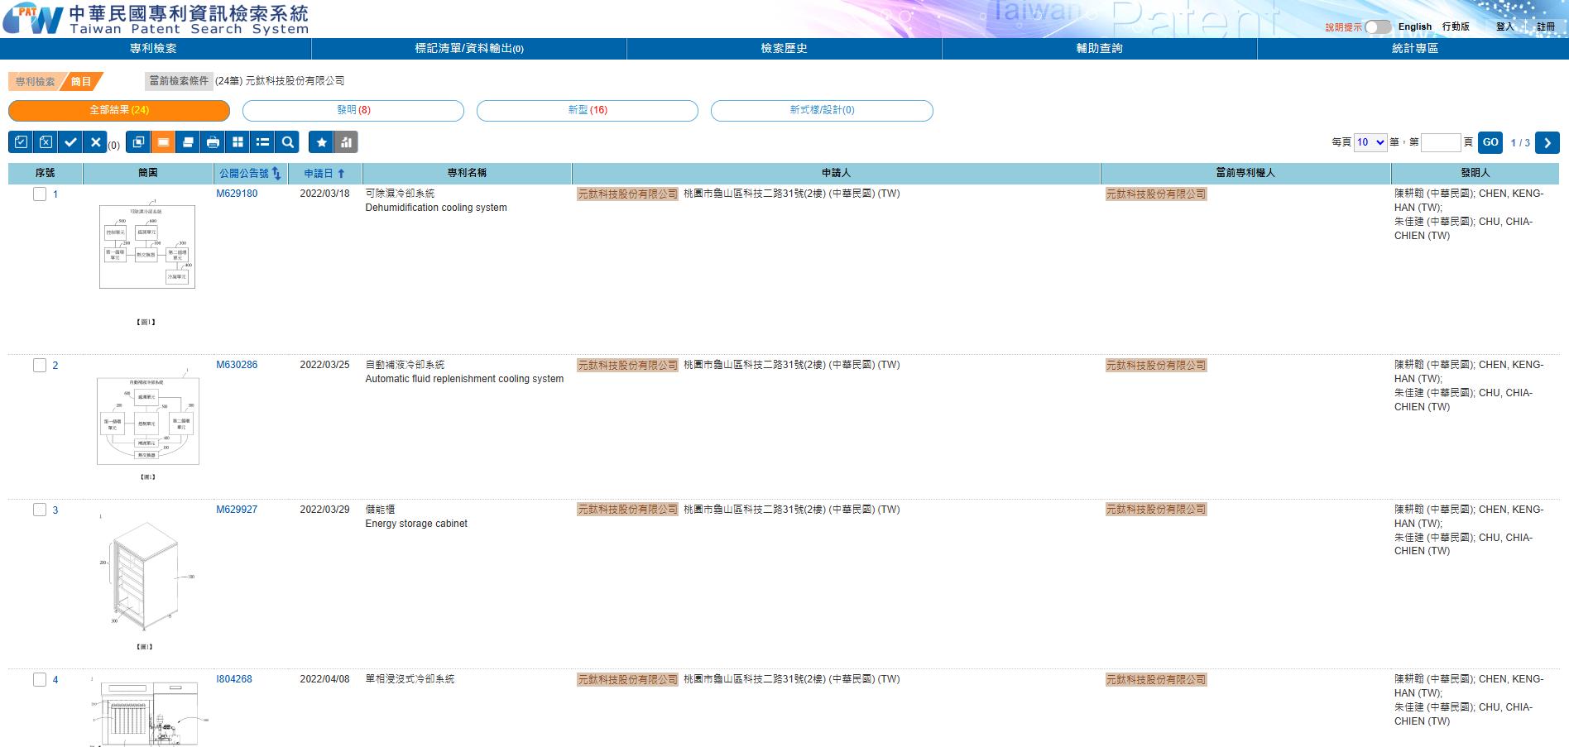Open the Energy storage cabinet drawing thumbnail
This screenshot has width=1569, height=747.
click(146, 582)
